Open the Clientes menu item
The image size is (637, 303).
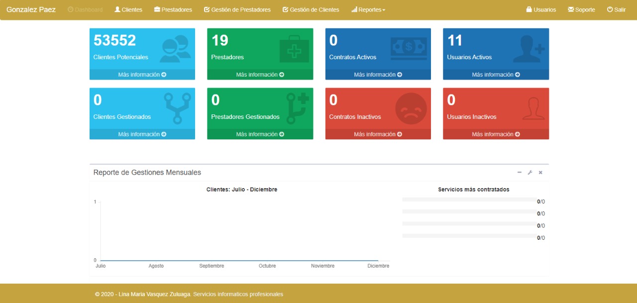tap(128, 10)
